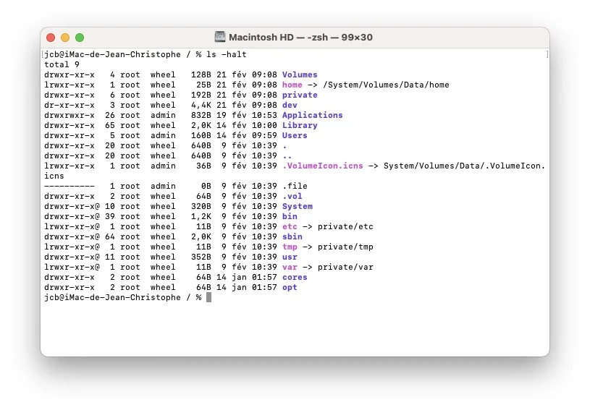Click the 'tmp' symlink name
This screenshot has height=410, width=590.
tap(290, 247)
